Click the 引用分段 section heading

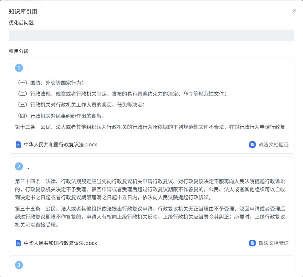tap(19, 51)
